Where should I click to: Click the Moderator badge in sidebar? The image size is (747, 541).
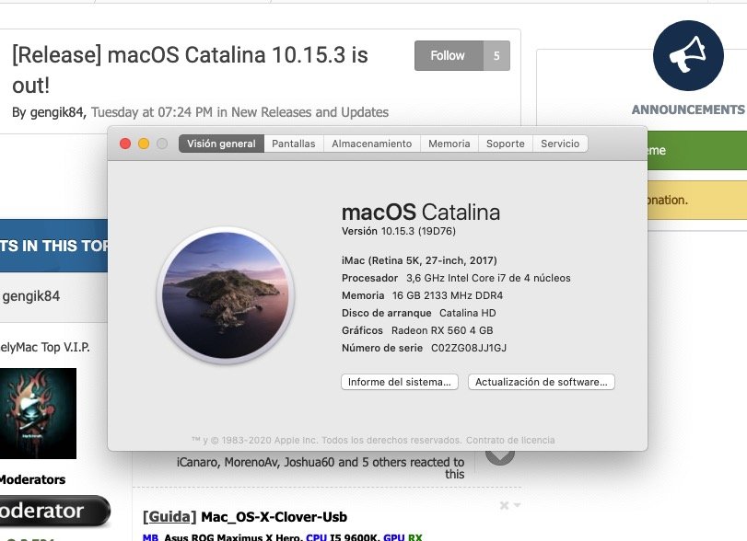point(54,511)
